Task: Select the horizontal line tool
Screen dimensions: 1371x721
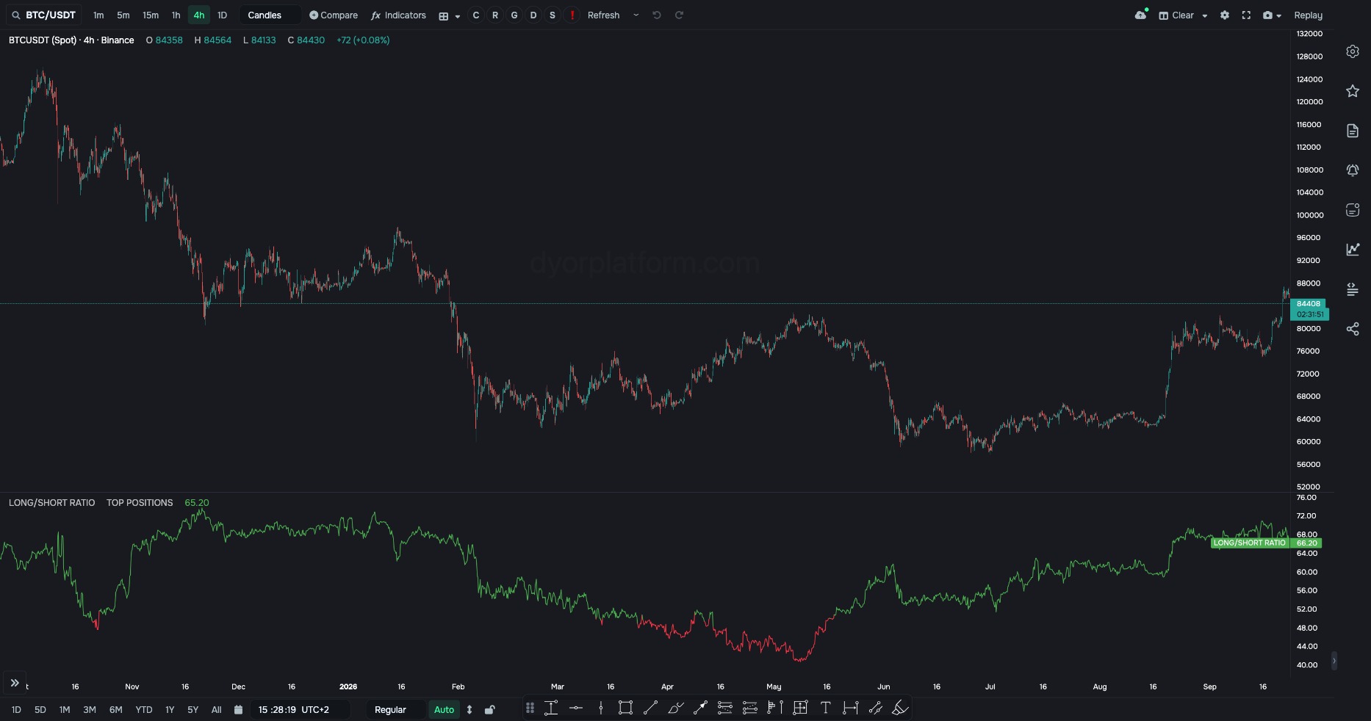Action: point(576,708)
